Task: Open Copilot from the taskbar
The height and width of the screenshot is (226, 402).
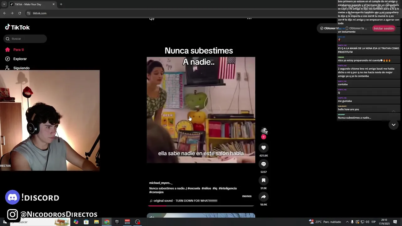Action: pos(76,222)
